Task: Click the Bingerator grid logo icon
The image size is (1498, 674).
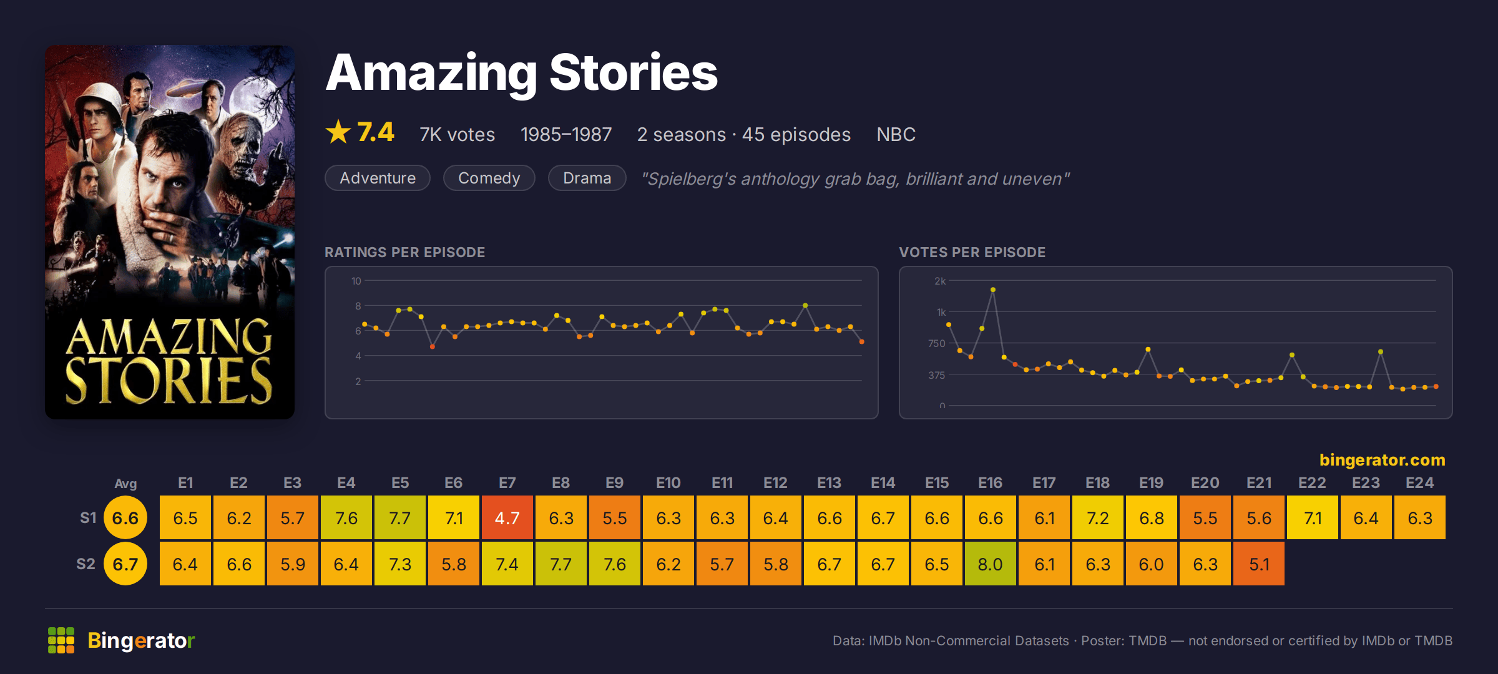Action: click(x=61, y=640)
